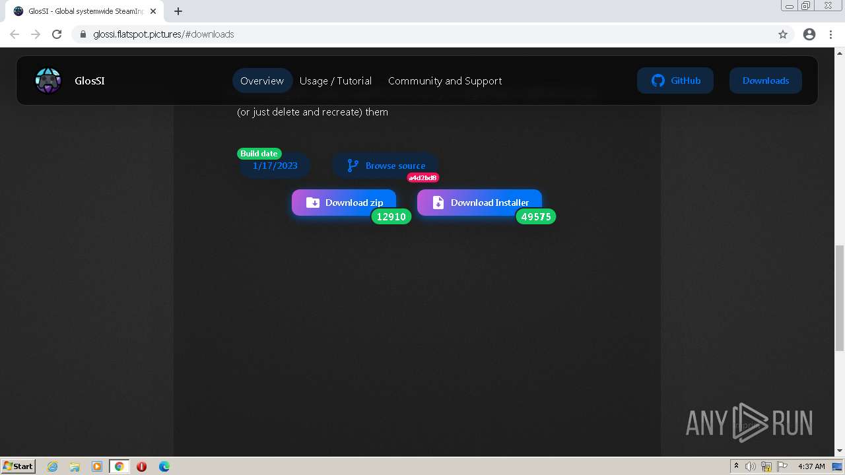
Task: Click Browse source link
Action: [386, 166]
